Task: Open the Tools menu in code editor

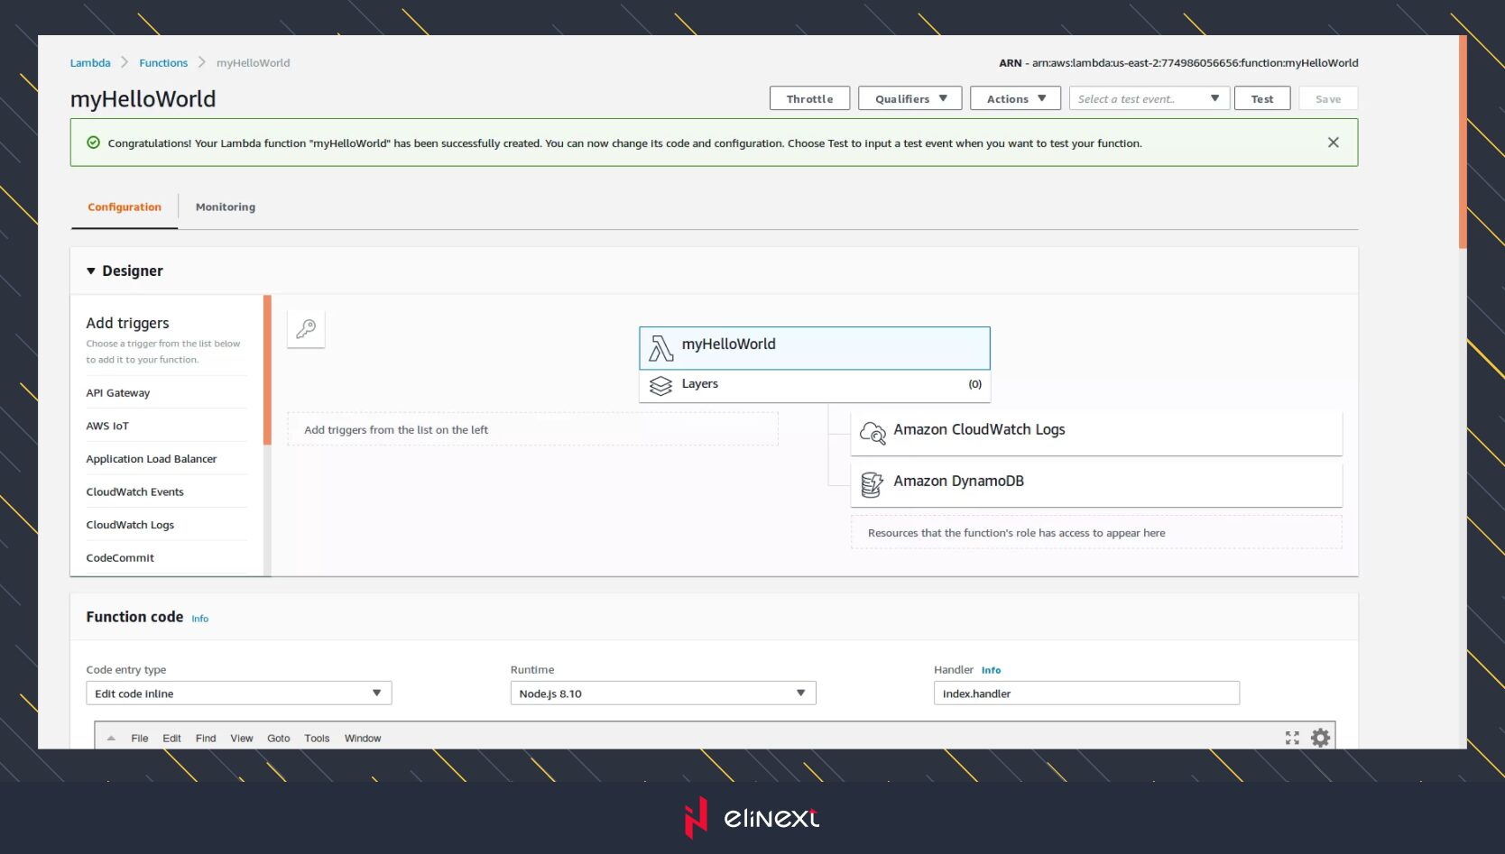Action: tap(317, 739)
